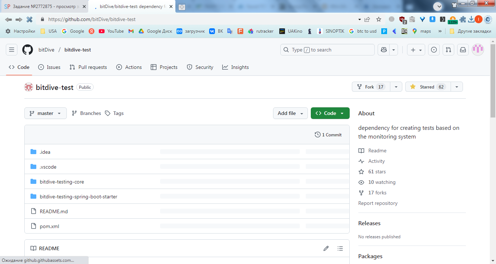The image size is (496, 264).
Task: Go to GitHub homepage via Octocat logo
Action: [x=28, y=50]
